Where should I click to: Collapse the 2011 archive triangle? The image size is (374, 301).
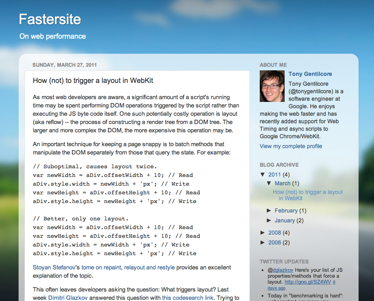point(263,175)
